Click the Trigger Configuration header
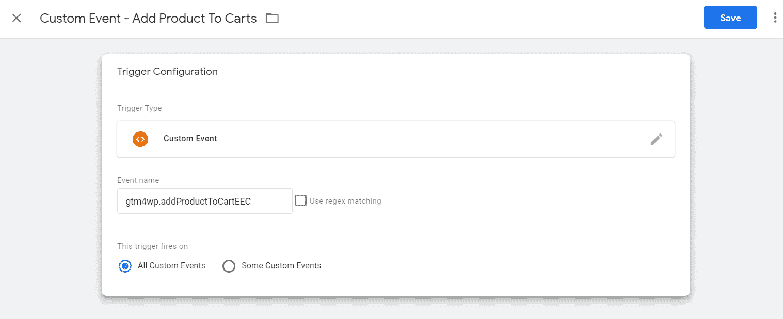 (x=167, y=71)
